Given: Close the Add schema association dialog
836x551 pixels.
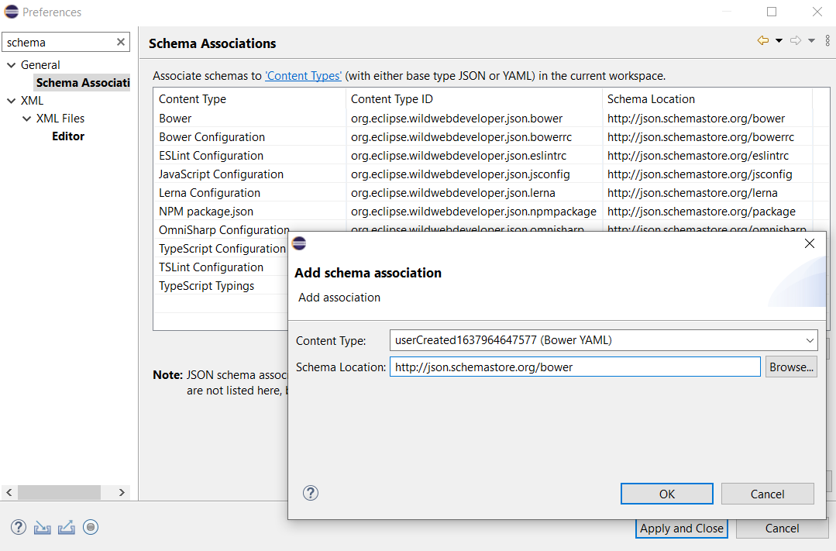Looking at the screenshot, I should (x=810, y=243).
